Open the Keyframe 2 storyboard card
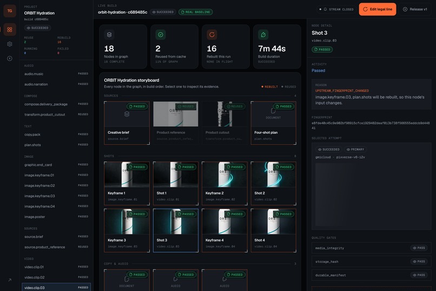The image size is (436, 291). pyautogui.click(x=224, y=183)
